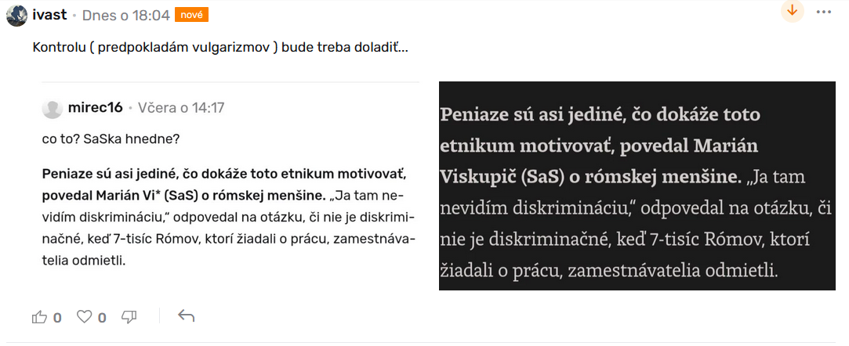
Task: Click the mirec16 grey avatar
Action: [x=53, y=108]
